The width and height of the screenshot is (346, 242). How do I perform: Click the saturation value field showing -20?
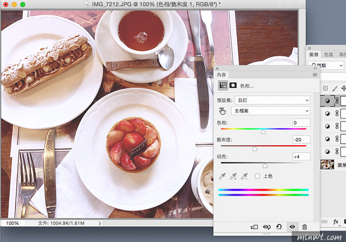(301, 139)
